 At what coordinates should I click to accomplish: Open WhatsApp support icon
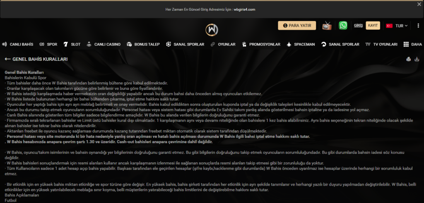coord(343,26)
